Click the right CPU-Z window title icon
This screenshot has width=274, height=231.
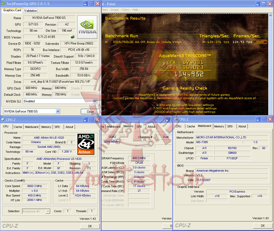tap(176, 119)
